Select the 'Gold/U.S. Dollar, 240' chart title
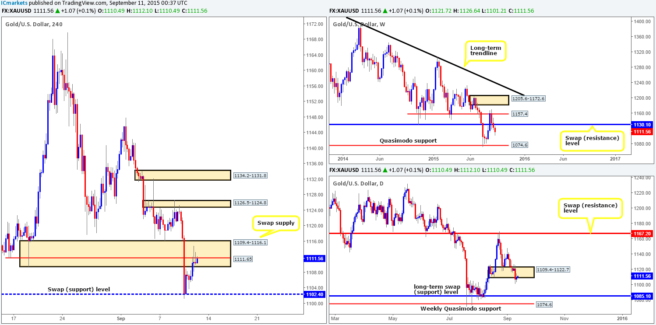This screenshot has height=325, width=656. (34, 24)
